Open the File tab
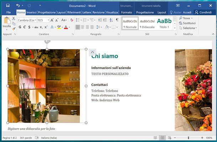 click(9, 12)
